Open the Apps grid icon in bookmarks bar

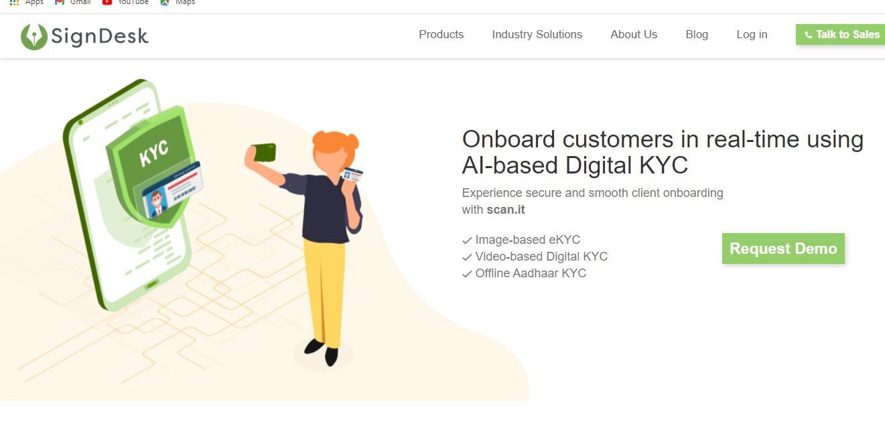pyautogui.click(x=14, y=3)
